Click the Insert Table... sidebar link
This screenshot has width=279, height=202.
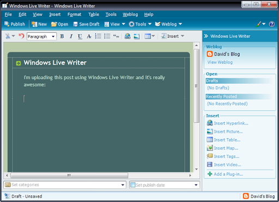point(227,140)
